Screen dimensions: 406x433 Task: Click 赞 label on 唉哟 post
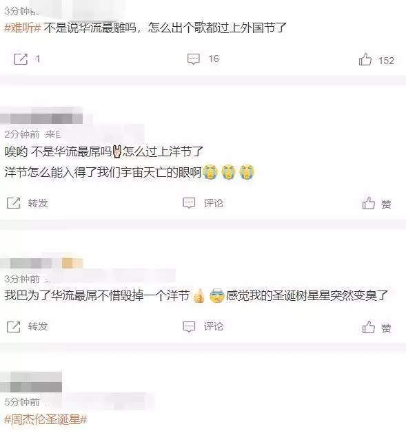[386, 204]
